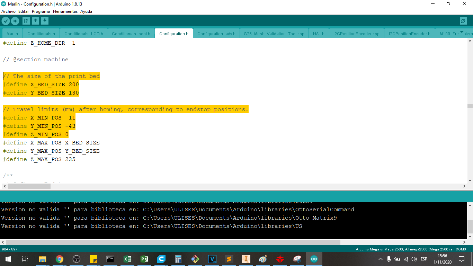Open the Serial Monitor magnifier icon
This screenshot has width=473, height=266.
click(463, 21)
